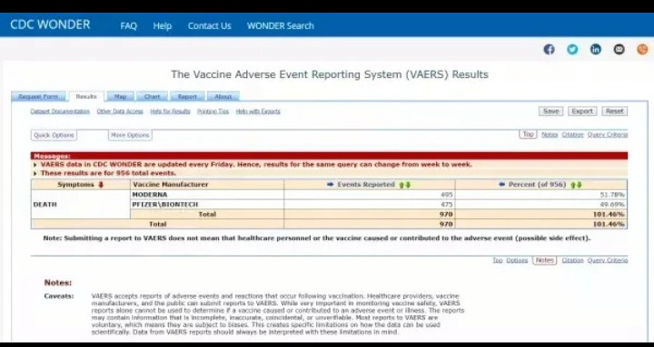
Task: Click Citation link below results table
Action: point(572,260)
